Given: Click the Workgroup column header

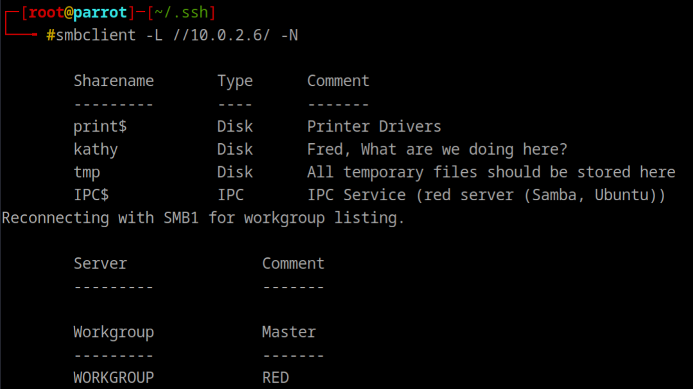Looking at the screenshot, I should (x=114, y=333).
